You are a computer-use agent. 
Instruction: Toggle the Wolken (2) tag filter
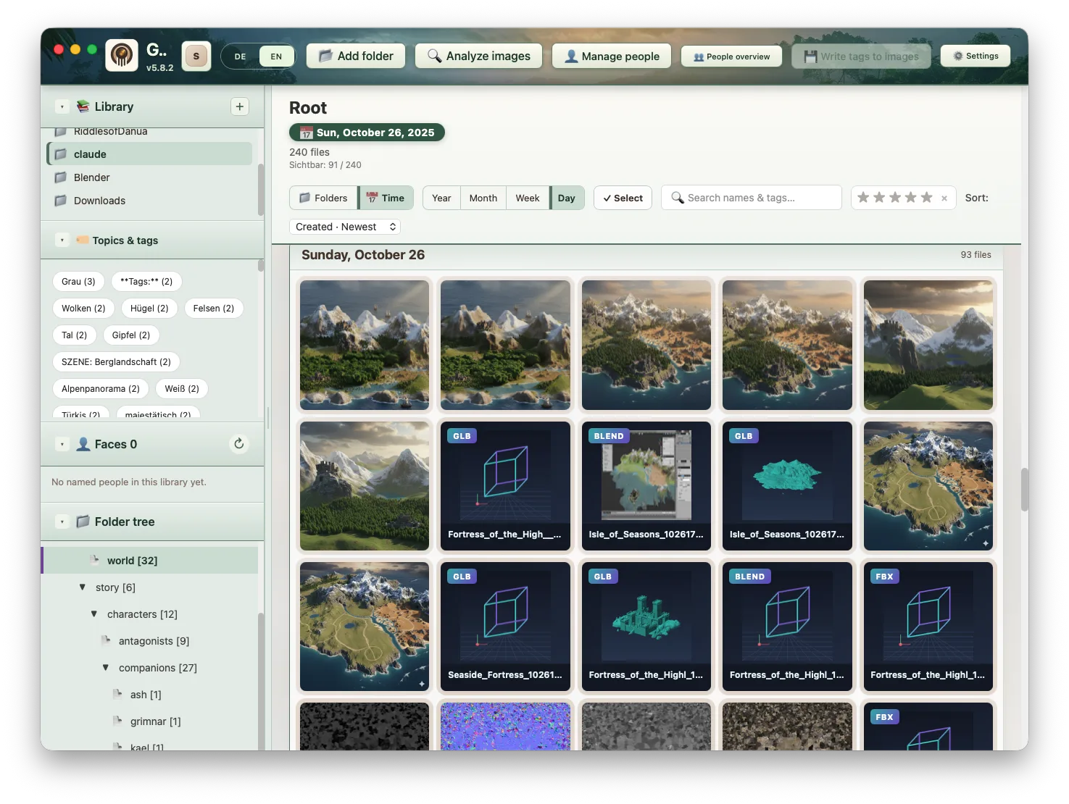click(x=83, y=309)
